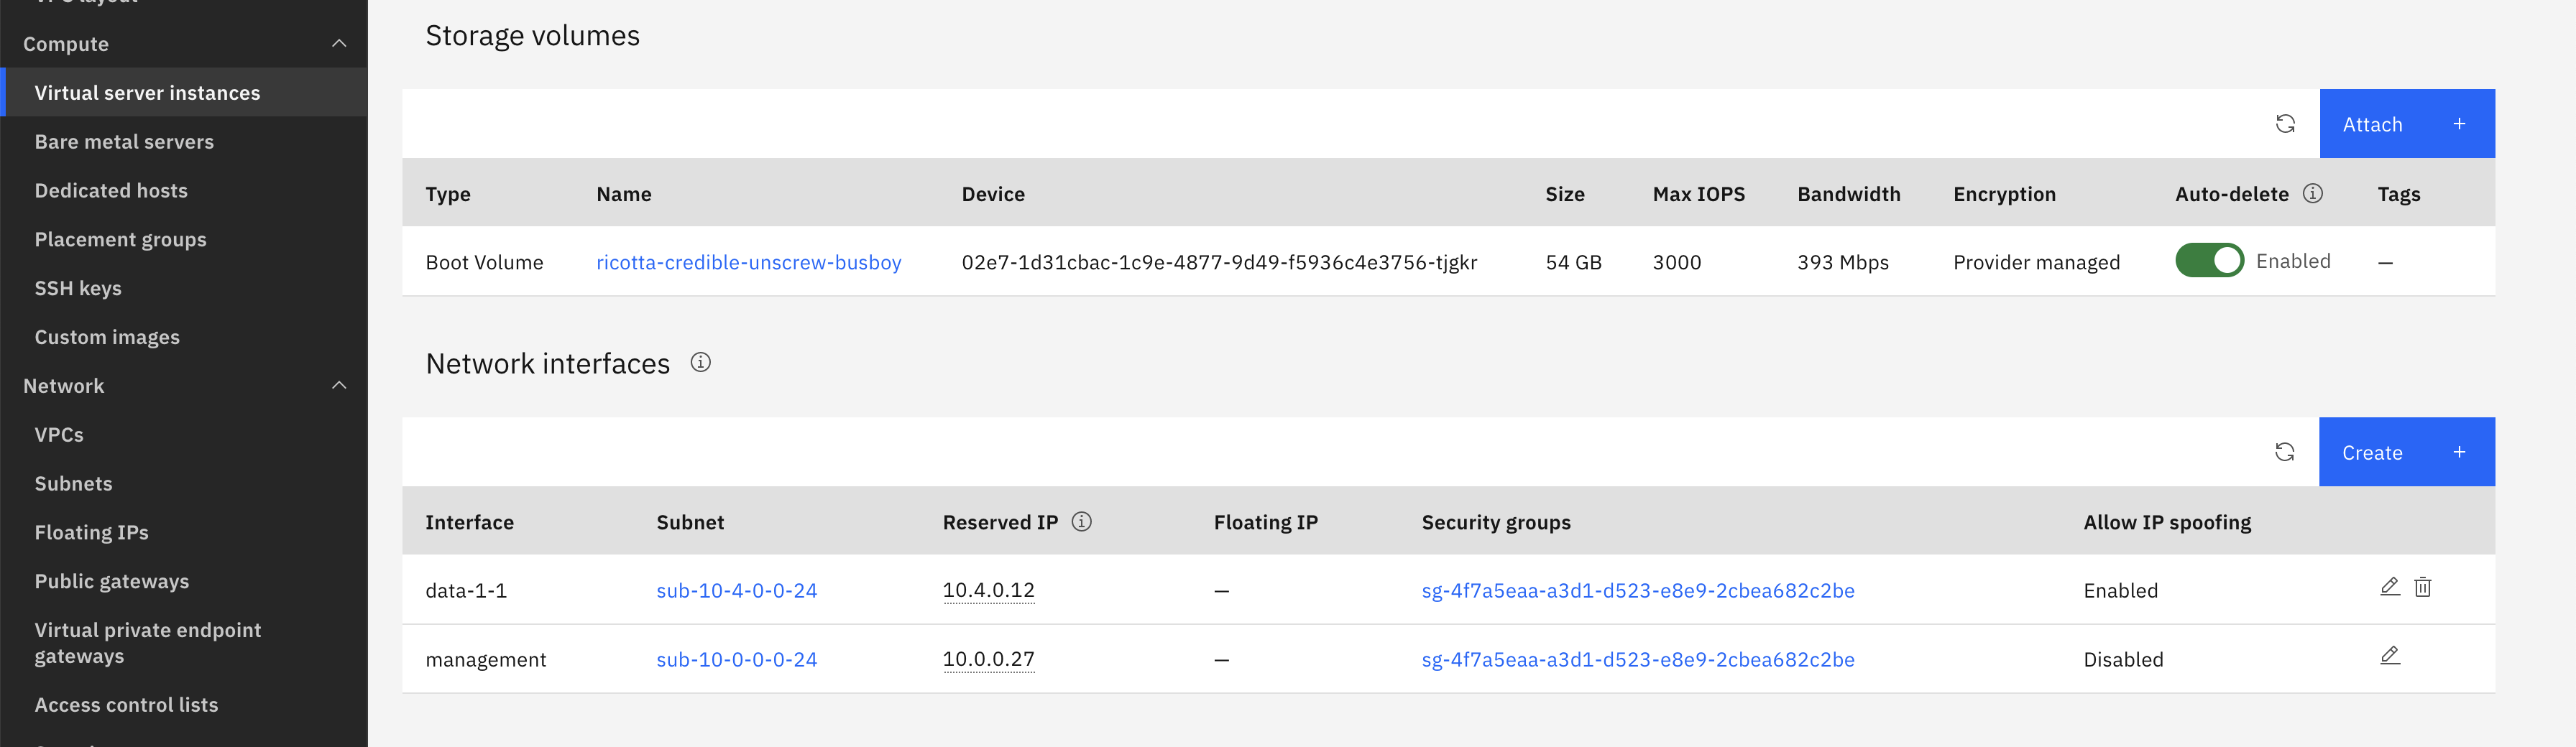Go to Floating IPs page
This screenshot has width=2576, height=747.
click(x=91, y=532)
